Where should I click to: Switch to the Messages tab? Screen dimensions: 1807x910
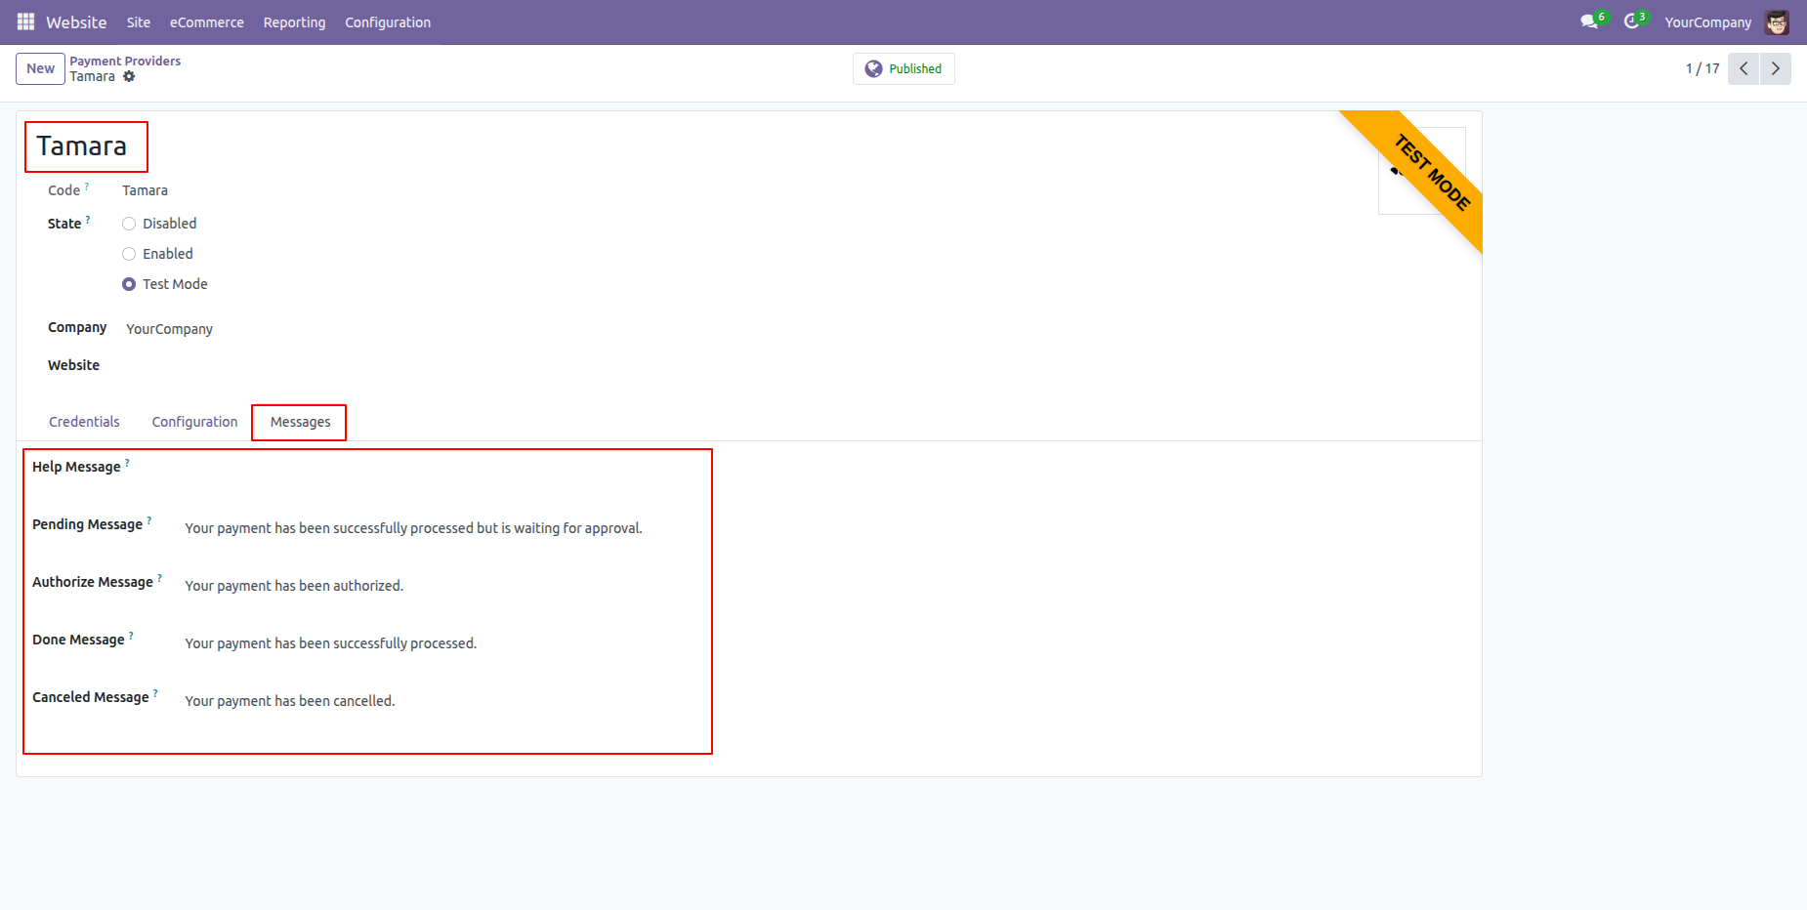[300, 422]
